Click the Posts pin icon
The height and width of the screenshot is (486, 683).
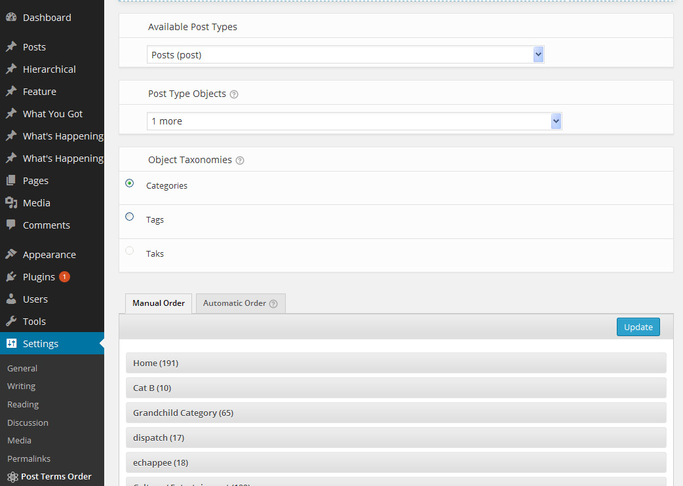coord(11,47)
